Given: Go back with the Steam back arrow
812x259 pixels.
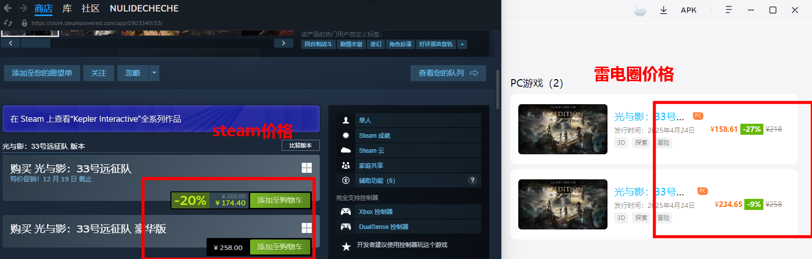Looking at the screenshot, I should point(8,8).
